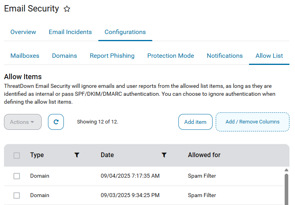Refresh the allow items list

coord(56,122)
